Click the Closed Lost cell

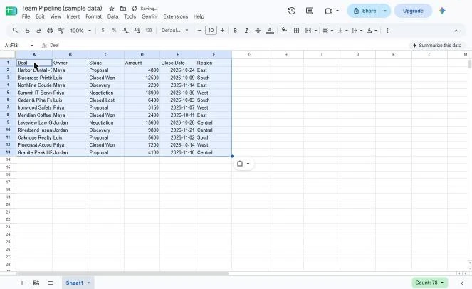pyautogui.click(x=106, y=100)
